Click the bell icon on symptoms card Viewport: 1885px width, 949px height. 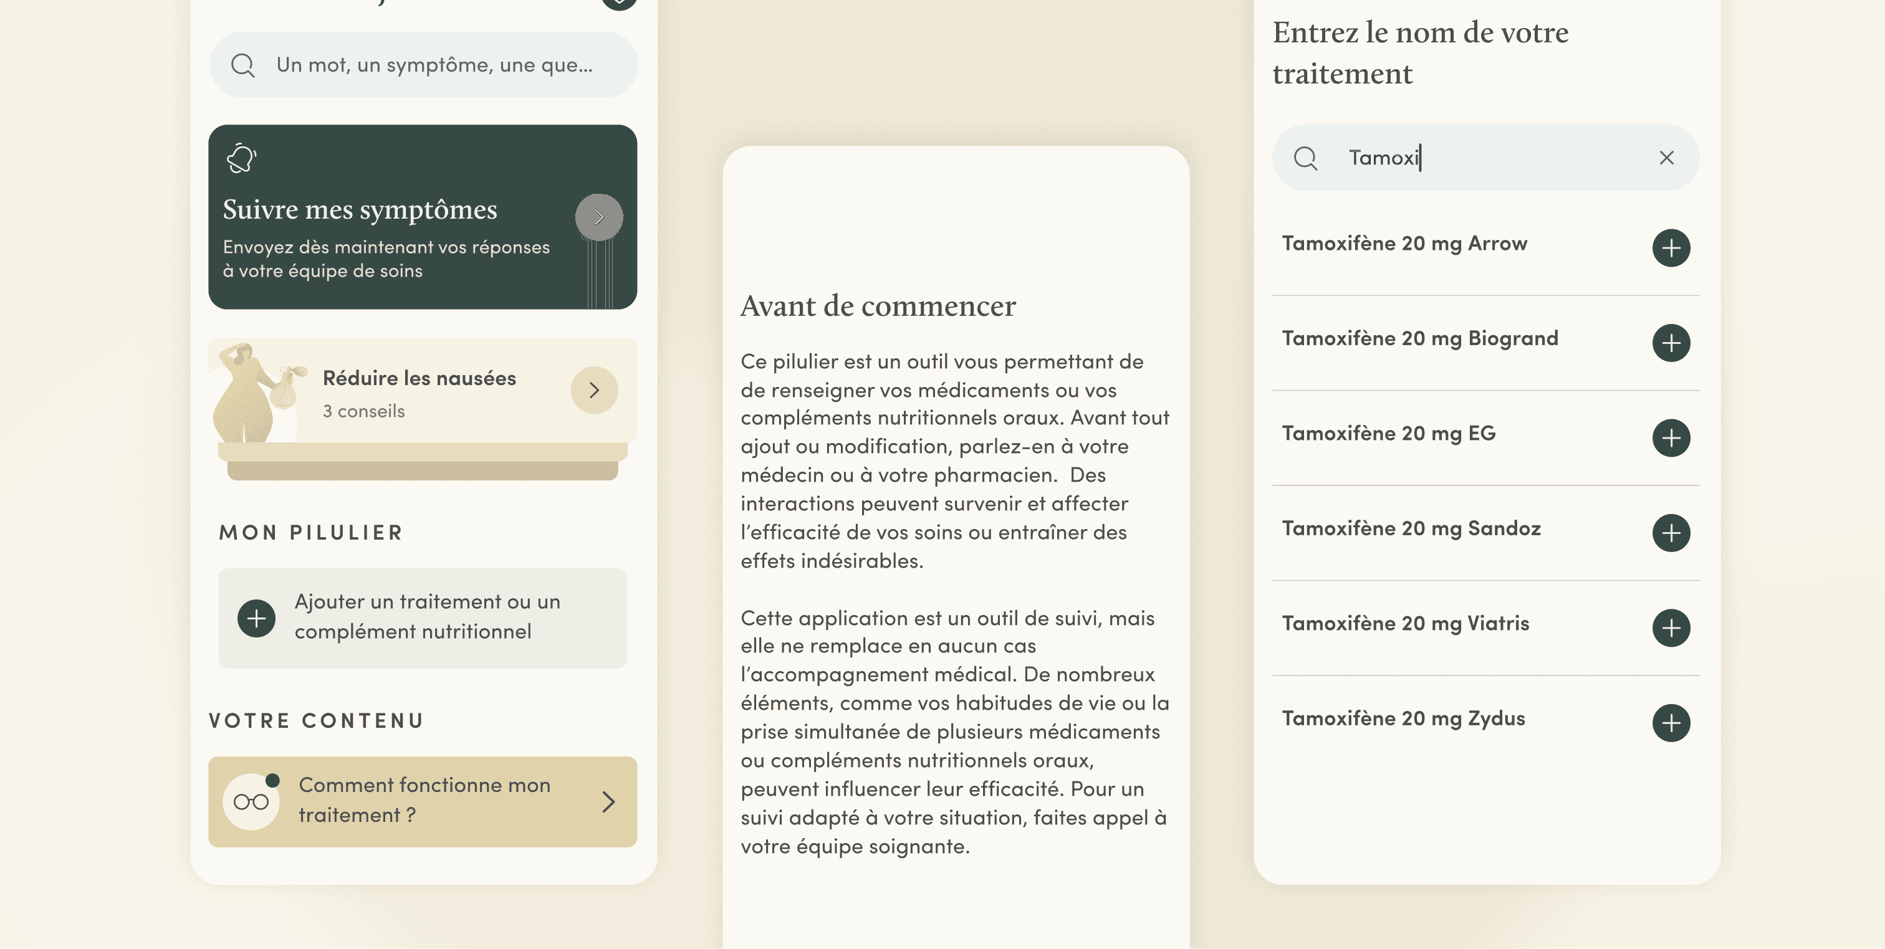pos(241,158)
